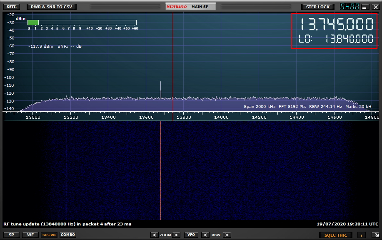Click the zoom in right arrow
382x240 pixels.
(x=176, y=235)
